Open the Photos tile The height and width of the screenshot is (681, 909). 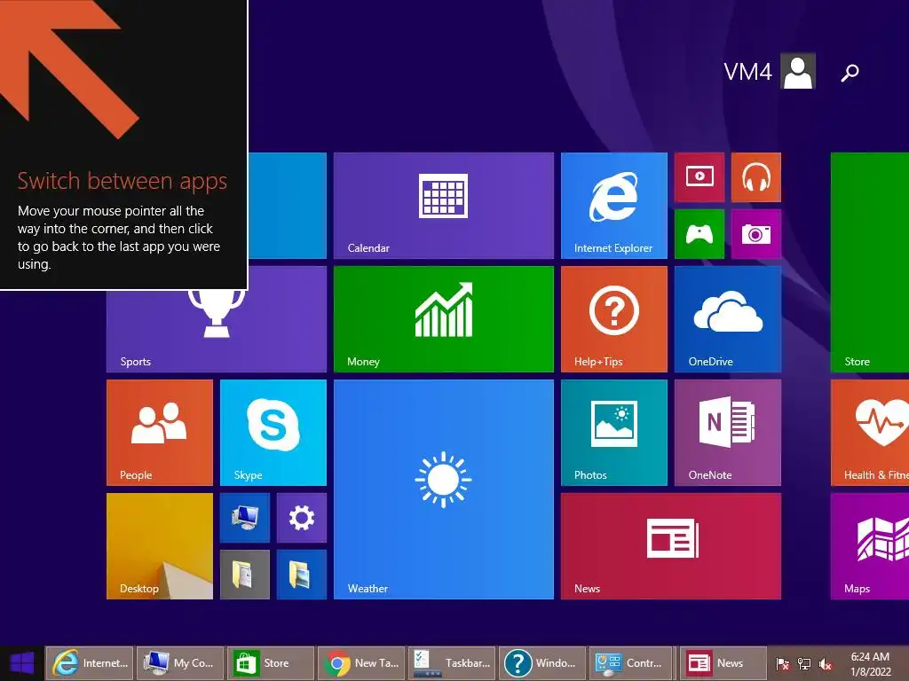(x=614, y=433)
